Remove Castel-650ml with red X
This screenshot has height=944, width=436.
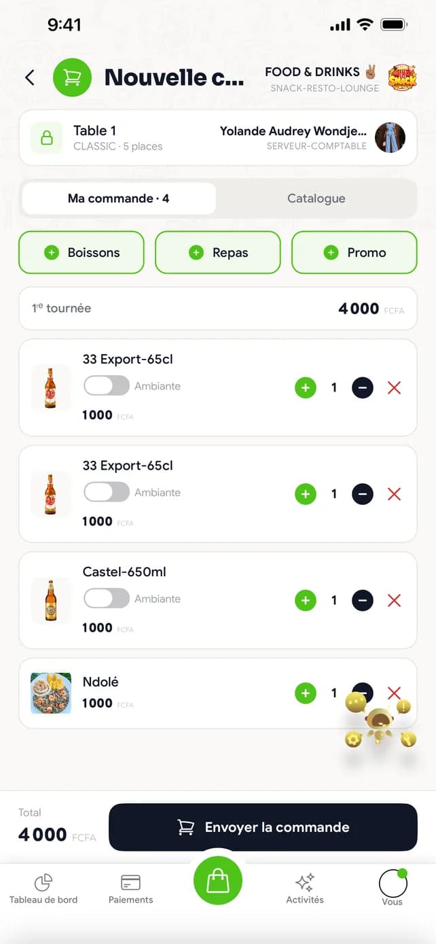[394, 601]
